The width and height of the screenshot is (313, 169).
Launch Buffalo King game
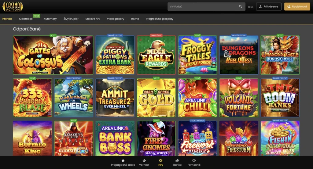(x=32, y=138)
